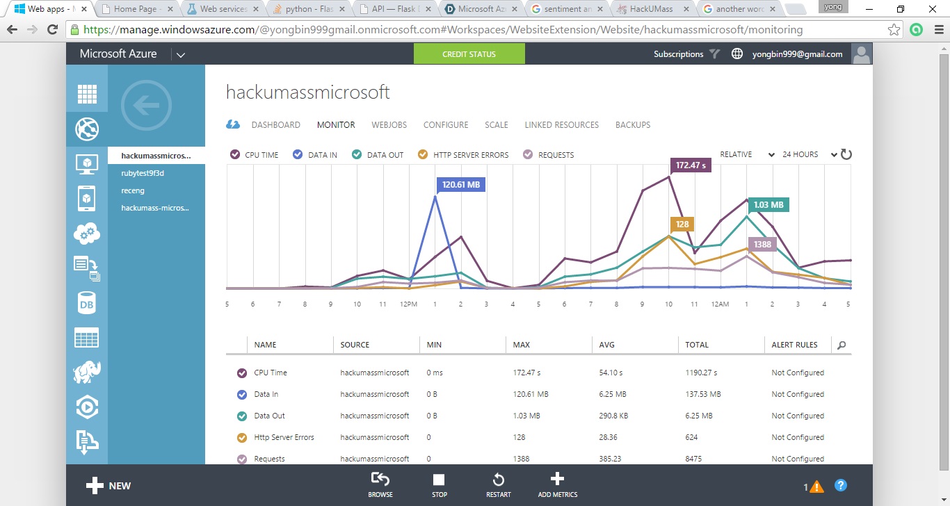Image resolution: width=950 pixels, height=506 pixels.
Task: Sort metrics table by TOTAL column
Action: coord(697,345)
